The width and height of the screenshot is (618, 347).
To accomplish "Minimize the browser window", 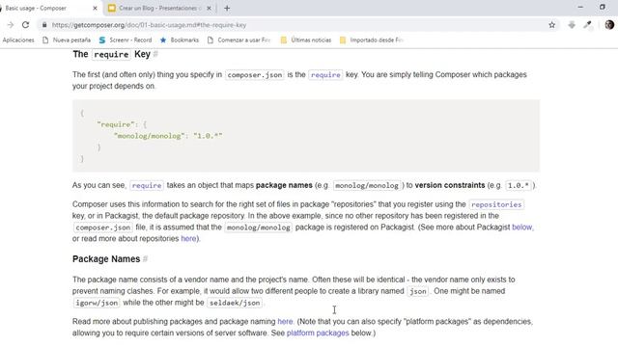I will click(x=580, y=7).
